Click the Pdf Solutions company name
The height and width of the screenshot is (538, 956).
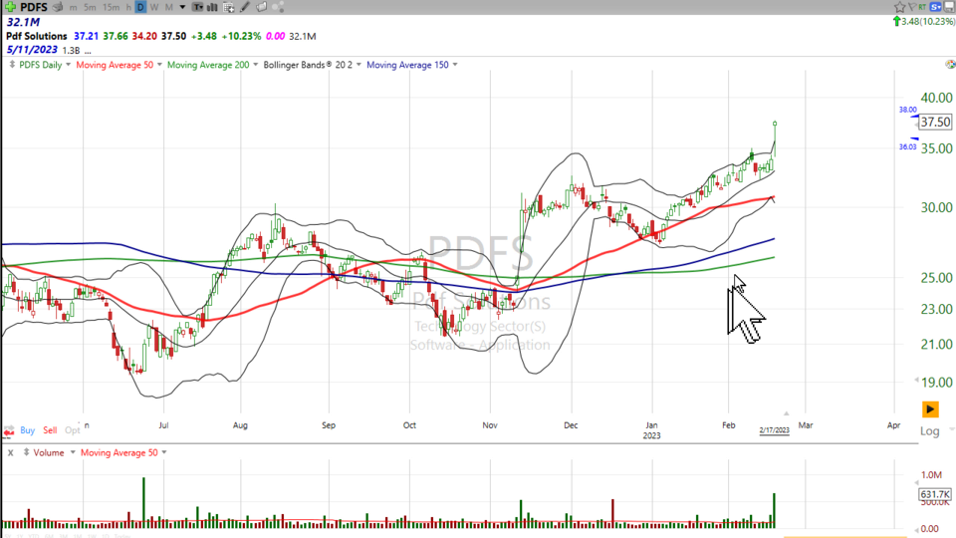(x=37, y=36)
